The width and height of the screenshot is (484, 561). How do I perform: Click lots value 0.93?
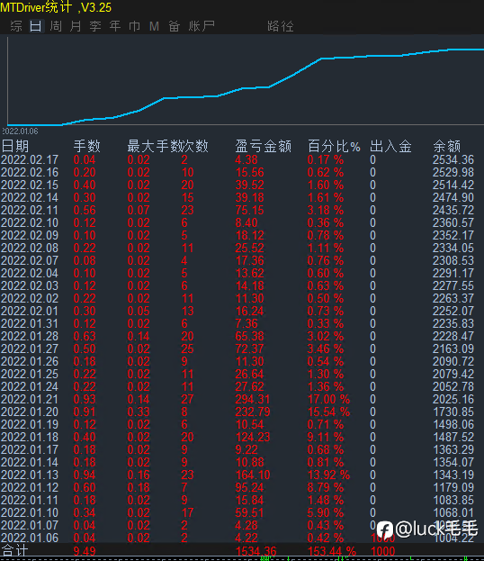85,399
